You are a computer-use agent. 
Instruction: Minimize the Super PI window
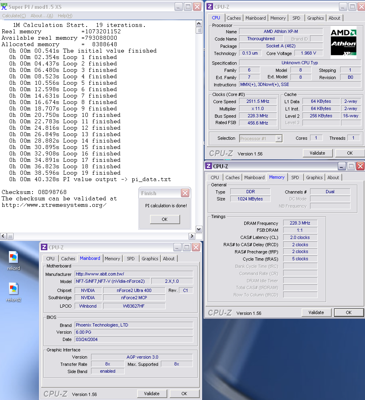click(x=178, y=7)
